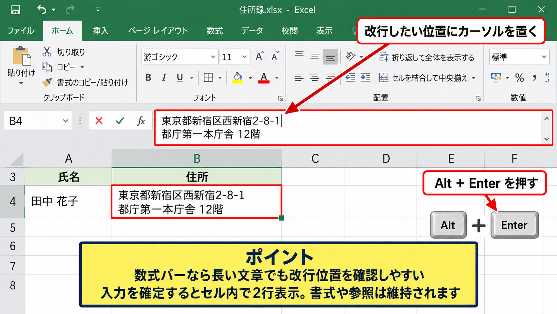Viewport: 557px width, 314px height.
Task: Click the red font color button
Action: [x=264, y=78]
